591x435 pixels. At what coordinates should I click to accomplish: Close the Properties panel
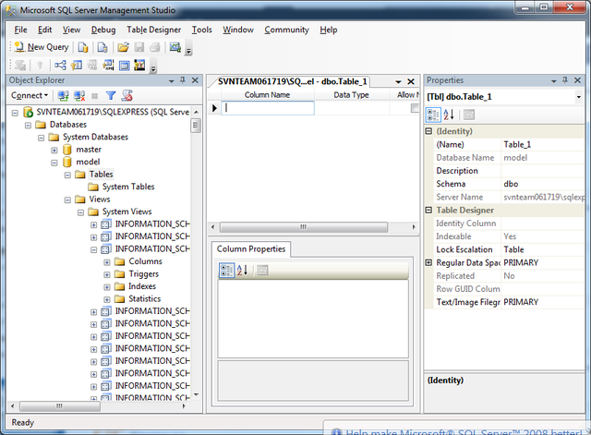[x=577, y=80]
